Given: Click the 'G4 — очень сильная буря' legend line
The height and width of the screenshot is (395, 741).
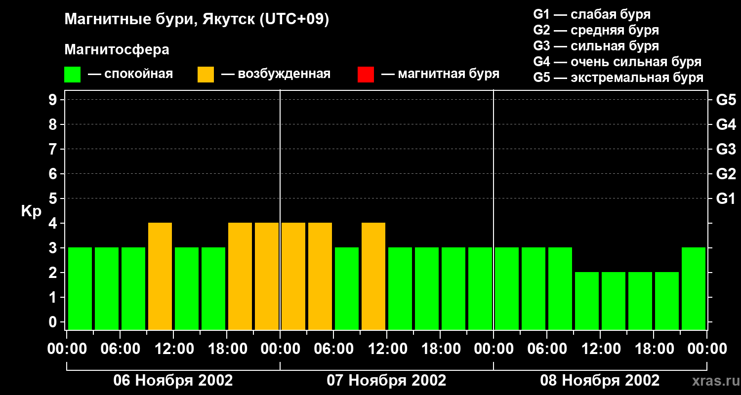Looking at the screenshot, I should click(x=617, y=62).
